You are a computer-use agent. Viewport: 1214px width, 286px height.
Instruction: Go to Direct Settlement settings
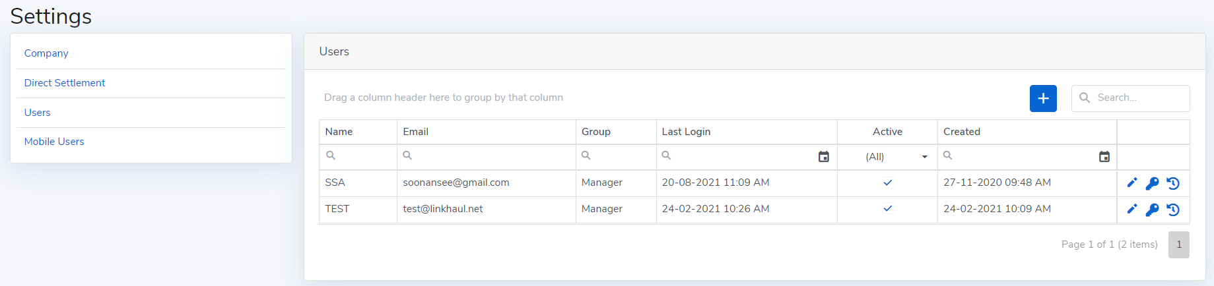click(x=65, y=83)
